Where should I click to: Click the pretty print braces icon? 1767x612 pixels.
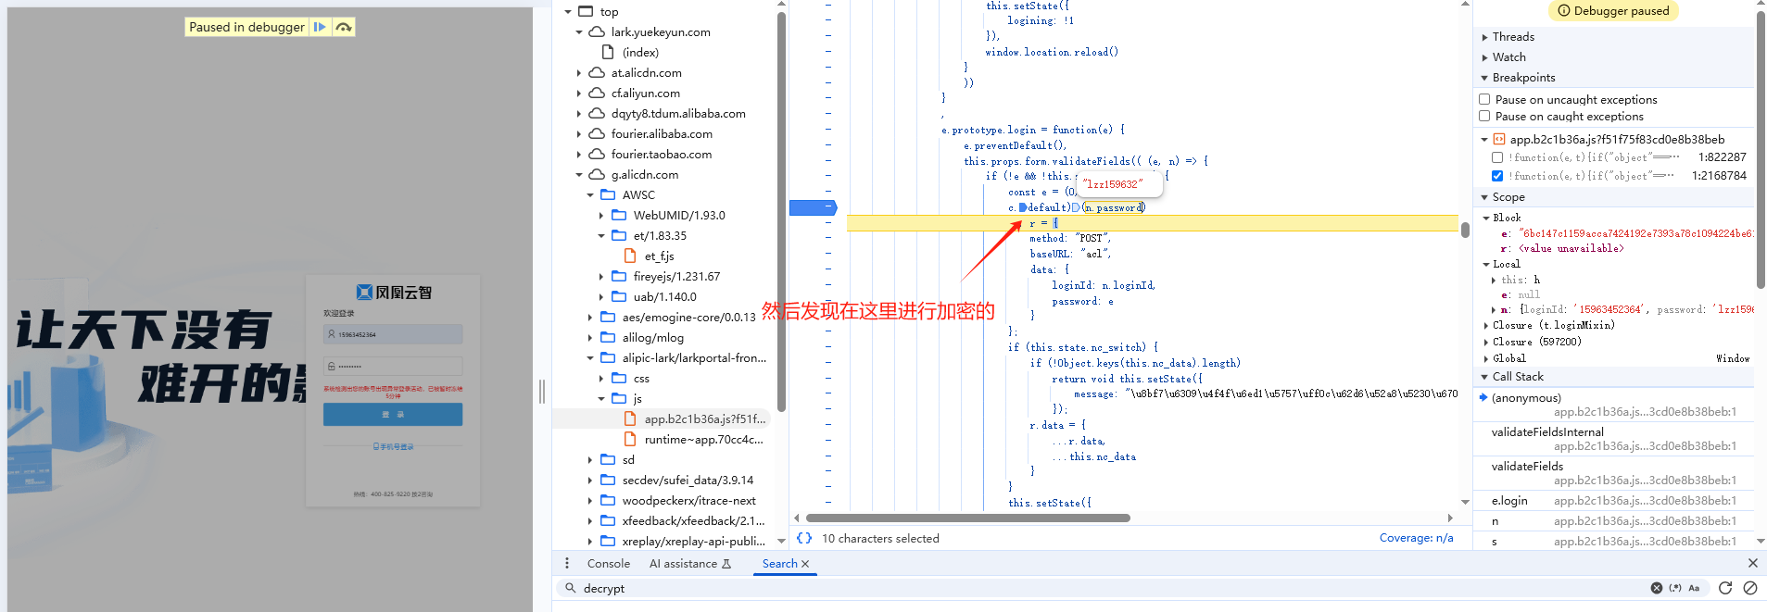pyautogui.click(x=804, y=538)
